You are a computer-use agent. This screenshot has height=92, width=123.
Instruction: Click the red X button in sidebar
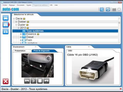tap(6, 81)
